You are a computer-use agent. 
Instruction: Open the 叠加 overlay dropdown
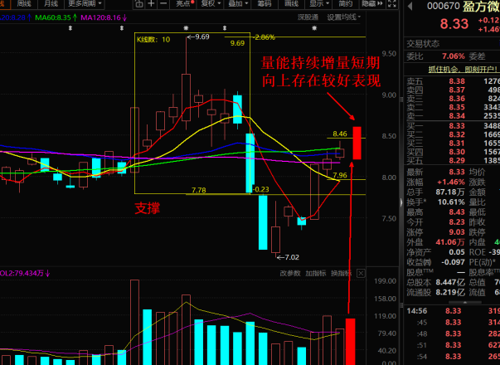pos(237,4)
